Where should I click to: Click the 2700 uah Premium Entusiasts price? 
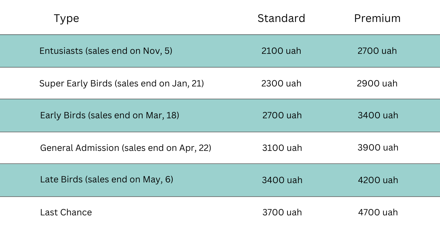pos(377,51)
